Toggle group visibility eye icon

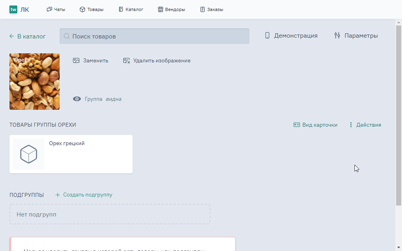coord(77,99)
